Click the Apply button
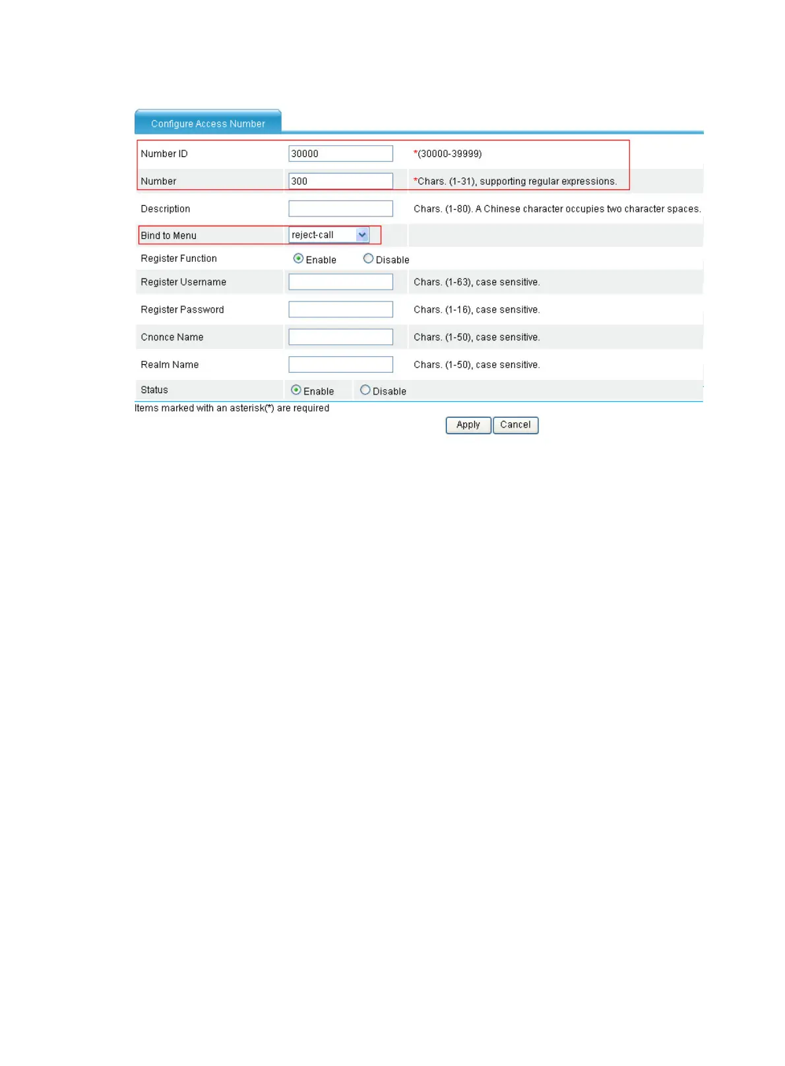The height and width of the screenshot is (1066, 785). point(468,425)
